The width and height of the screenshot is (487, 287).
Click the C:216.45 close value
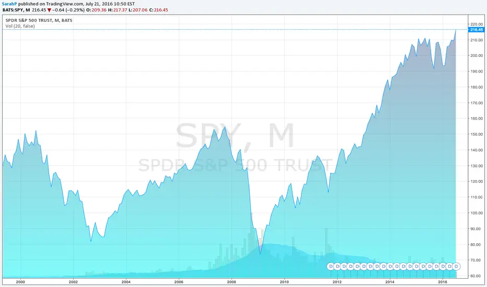(158, 10)
